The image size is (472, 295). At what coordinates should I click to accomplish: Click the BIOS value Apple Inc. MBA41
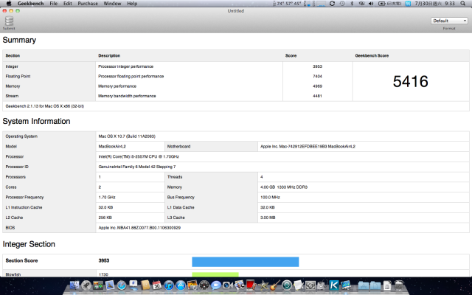[x=139, y=228]
